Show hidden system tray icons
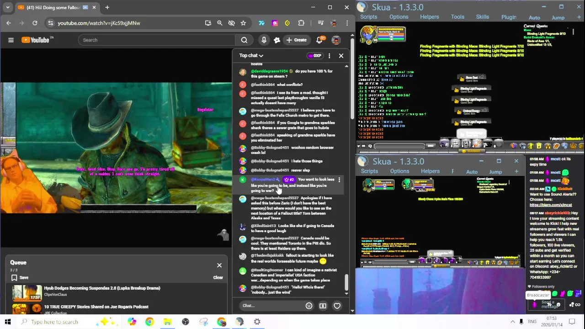 [512, 322]
